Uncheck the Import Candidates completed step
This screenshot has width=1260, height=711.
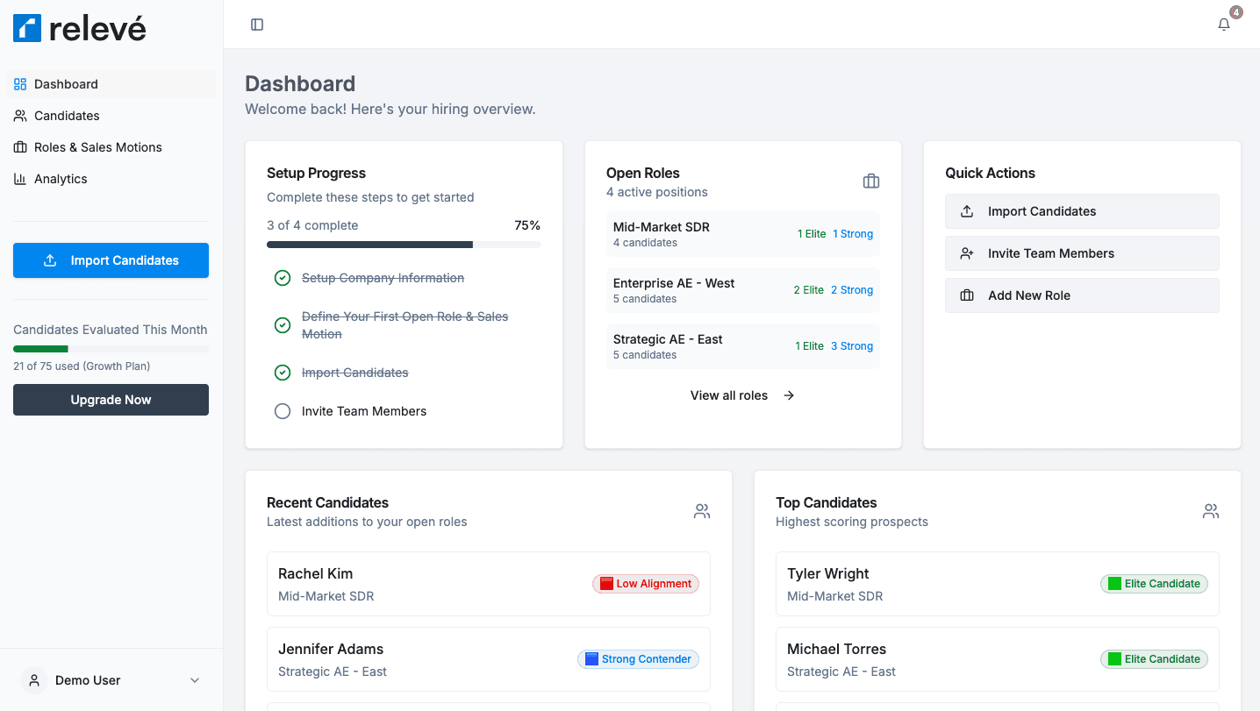pos(283,372)
